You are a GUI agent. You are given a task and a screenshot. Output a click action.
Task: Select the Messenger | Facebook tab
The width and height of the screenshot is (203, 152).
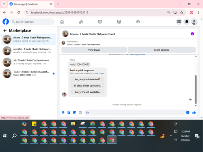pos(31,4)
